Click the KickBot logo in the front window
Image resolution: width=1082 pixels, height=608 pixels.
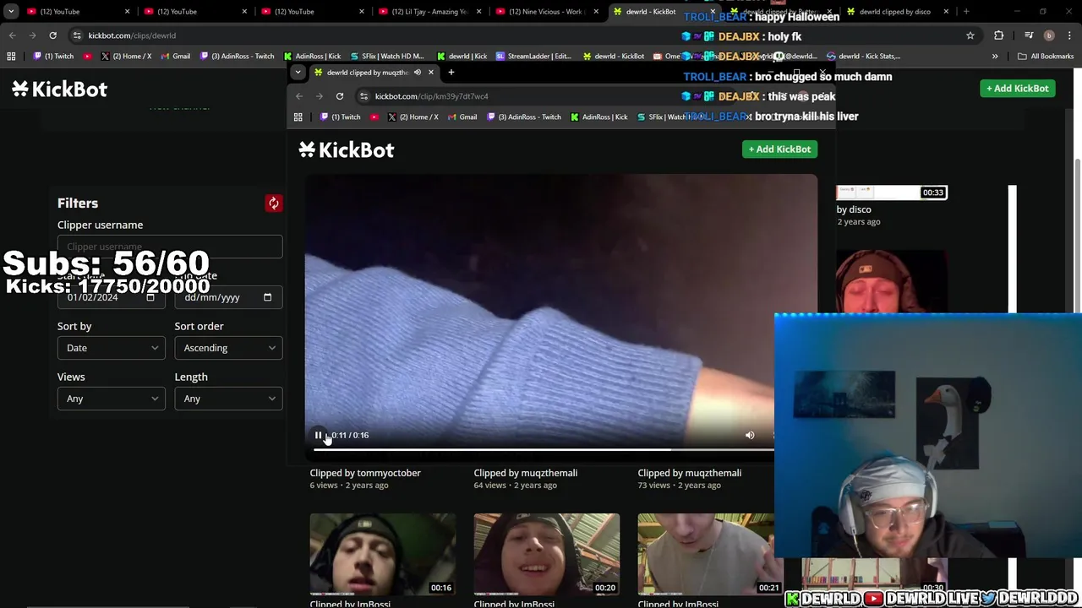(x=346, y=149)
